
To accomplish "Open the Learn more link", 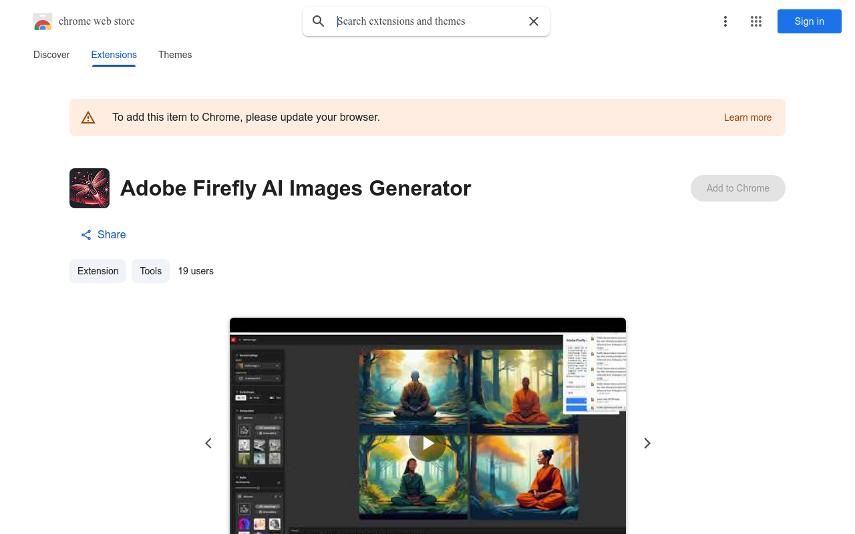I will [x=747, y=117].
